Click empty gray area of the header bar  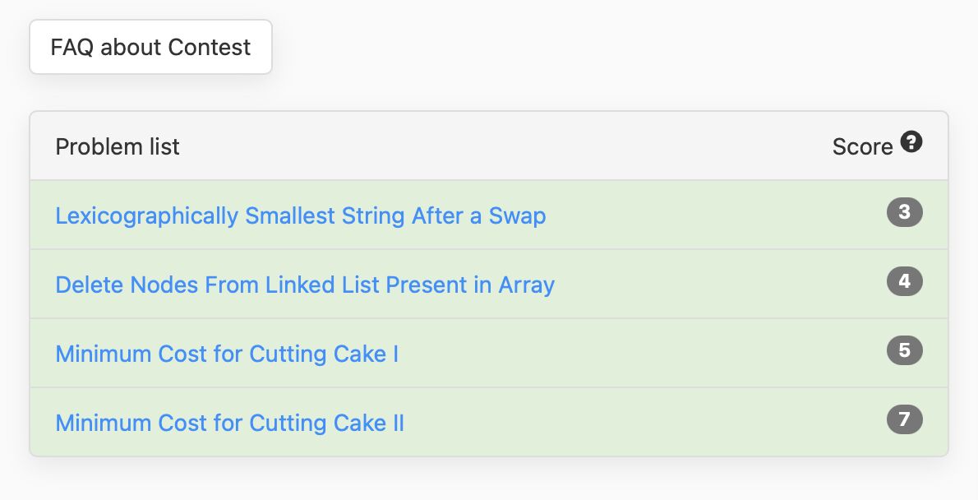(x=499, y=146)
